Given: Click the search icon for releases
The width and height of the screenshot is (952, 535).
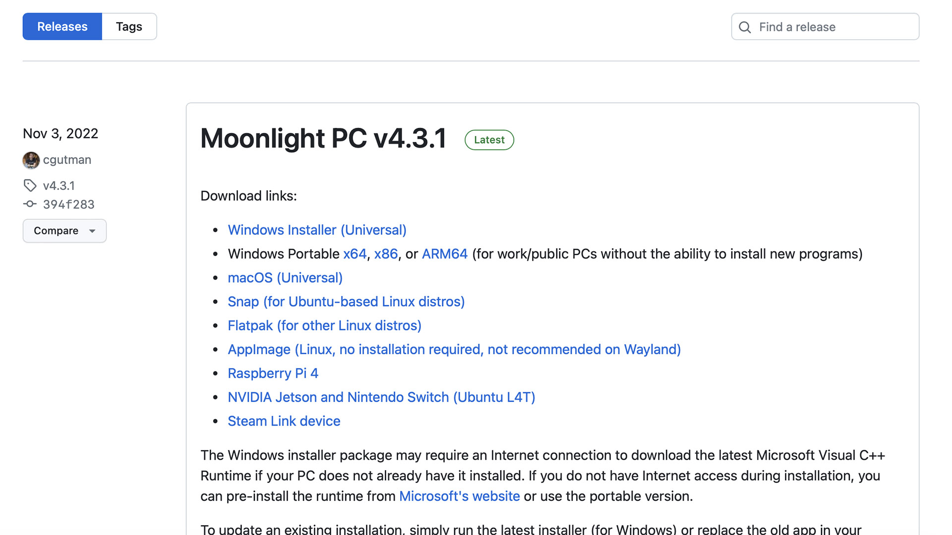Looking at the screenshot, I should [745, 26].
